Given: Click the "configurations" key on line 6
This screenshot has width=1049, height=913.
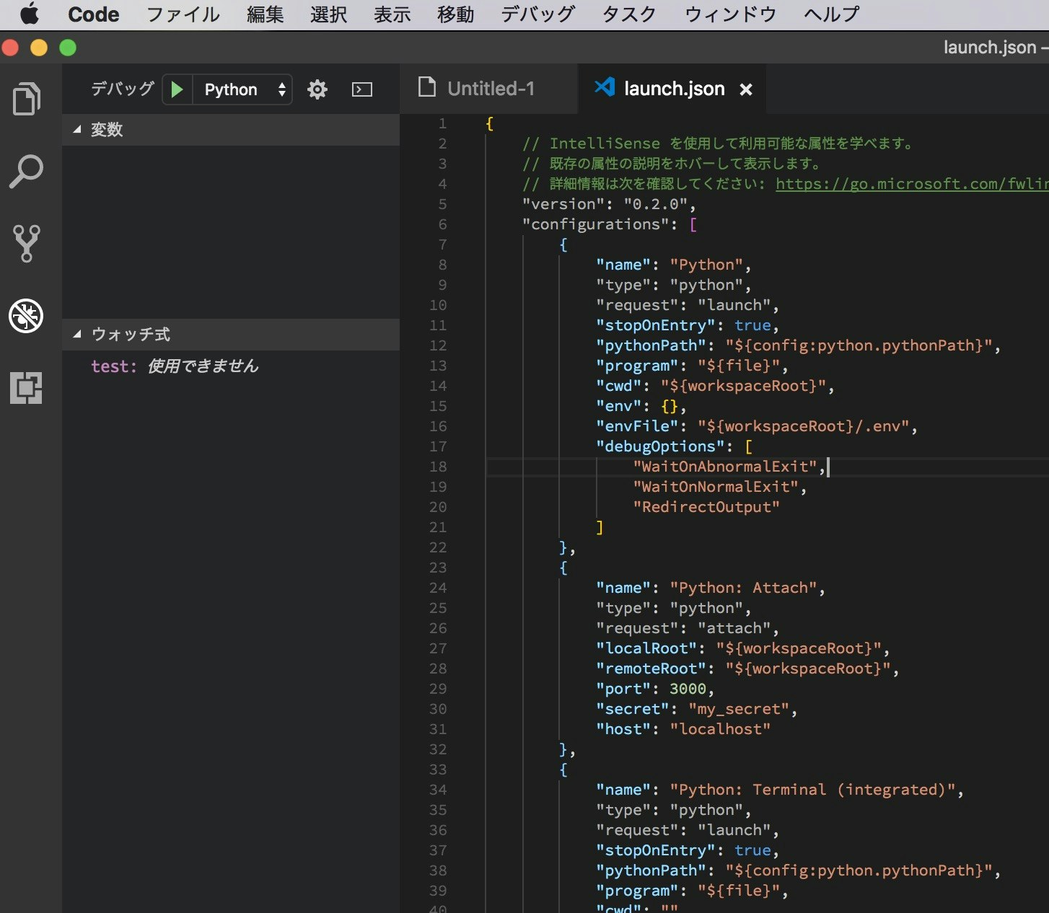Looking at the screenshot, I should click(x=596, y=224).
